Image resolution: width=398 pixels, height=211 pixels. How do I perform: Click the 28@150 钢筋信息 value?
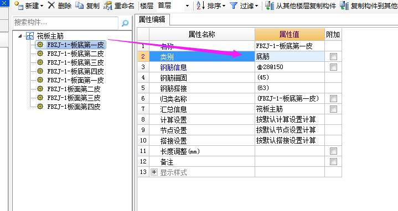click(290, 67)
